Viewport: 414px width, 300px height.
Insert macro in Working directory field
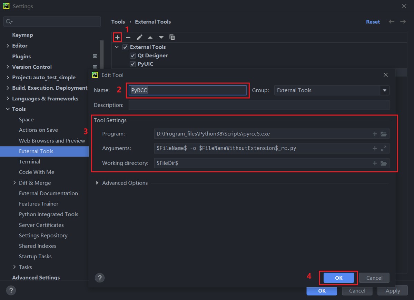(375, 163)
